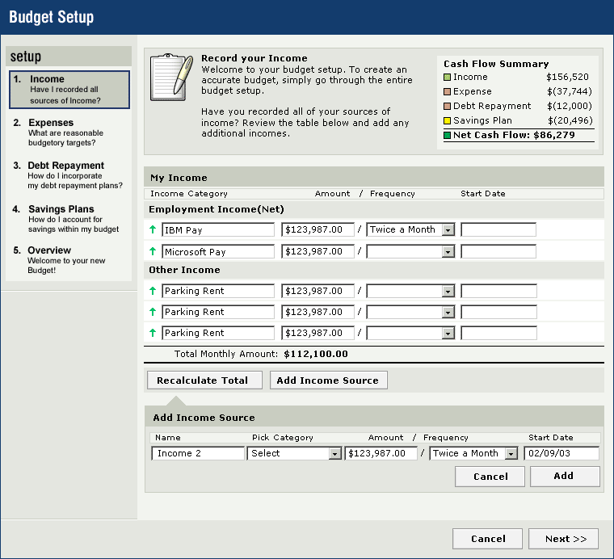Click the yellow Savings Plan swatch
This screenshot has width=614, height=559.
[447, 121]
